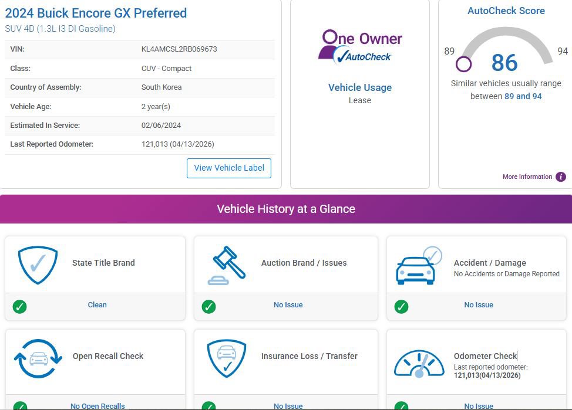The width and height of the screenshot is (572, 410).
Task: Open View Vehicle Label
Action: coord(229,168)
